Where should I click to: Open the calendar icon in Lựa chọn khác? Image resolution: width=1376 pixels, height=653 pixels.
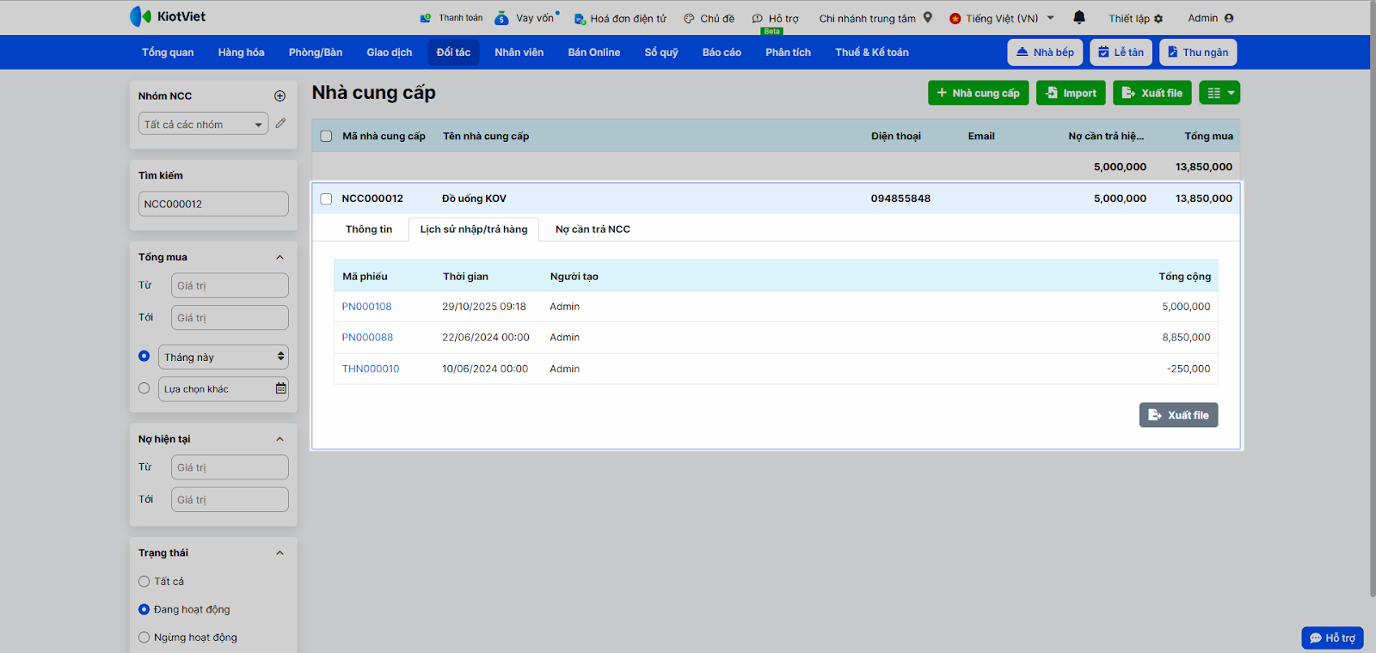(280, 388)
